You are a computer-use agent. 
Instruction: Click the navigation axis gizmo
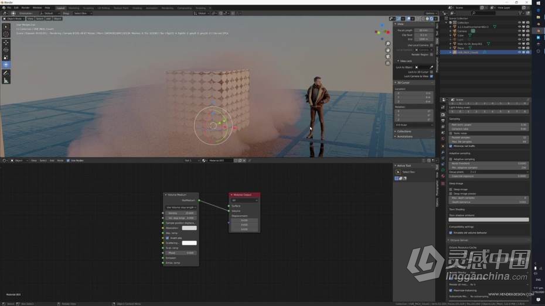[x=382, y=31]
